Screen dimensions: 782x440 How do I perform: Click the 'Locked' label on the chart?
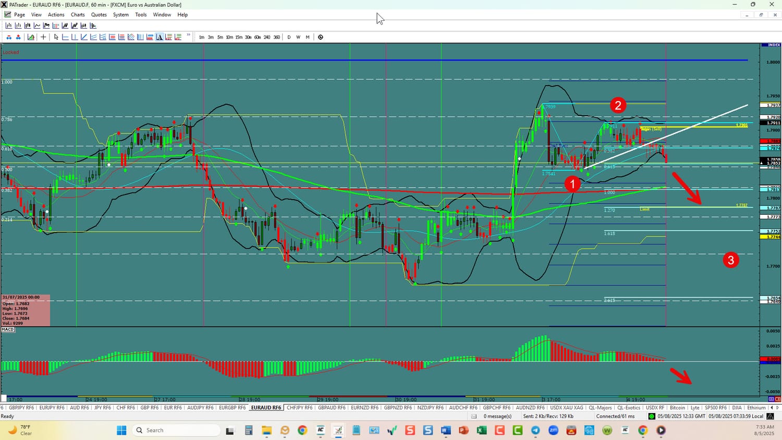tap(10, 52)
